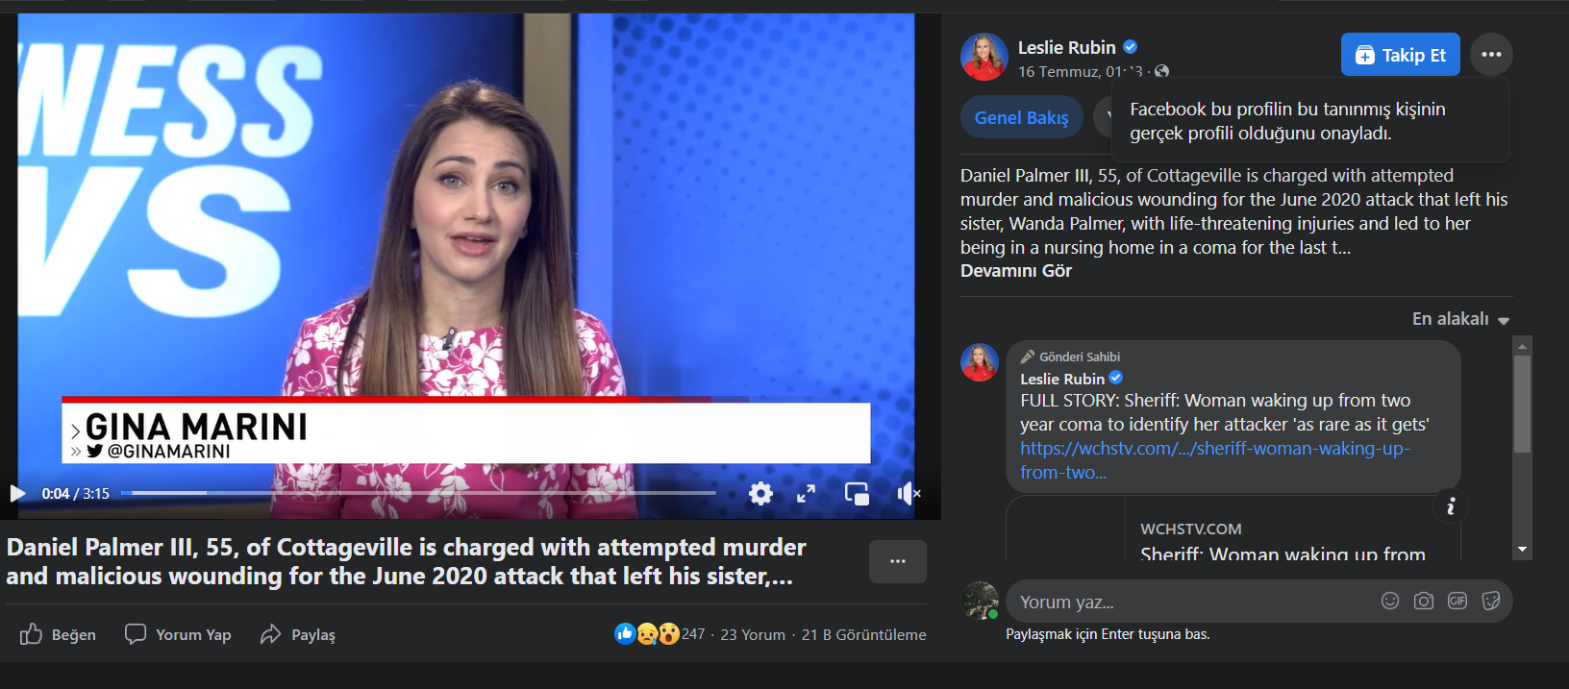
Task: Open picture-in-picture mini player
Action: click(x=856, y=494)
